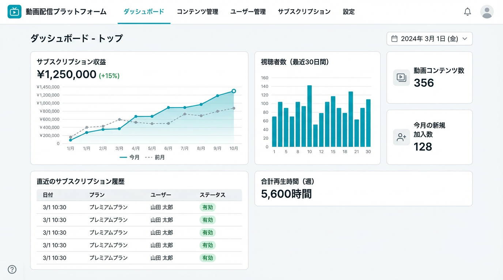Open the date selector dropdown
Viewport: 503px width, 280px height.
(x=429, y=38)
